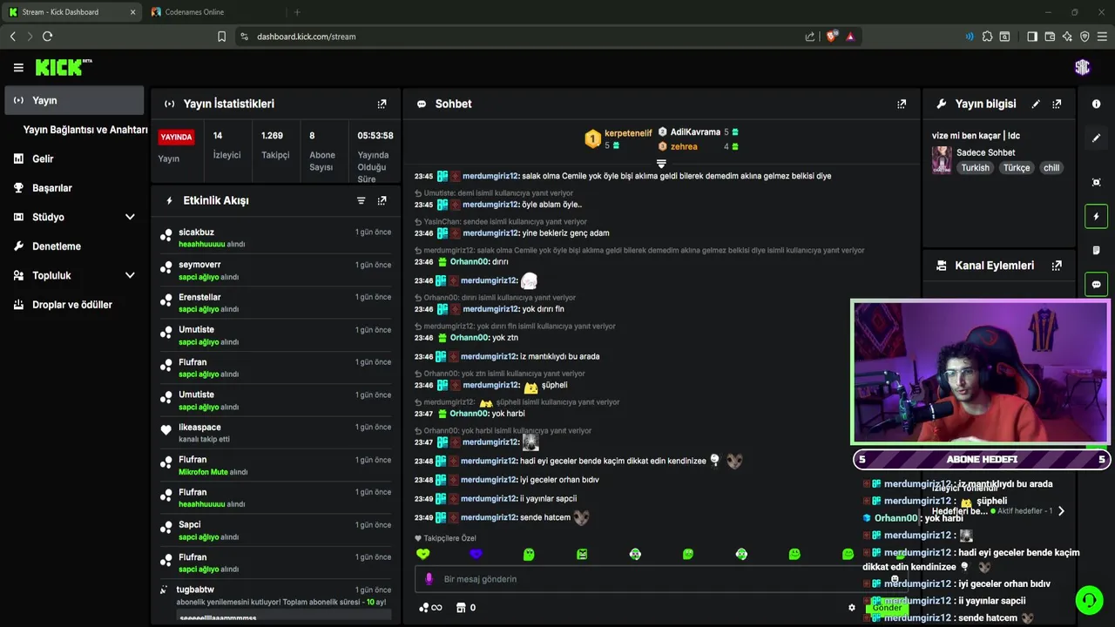Click the sicakbuz activity entry

click(276, 238)
